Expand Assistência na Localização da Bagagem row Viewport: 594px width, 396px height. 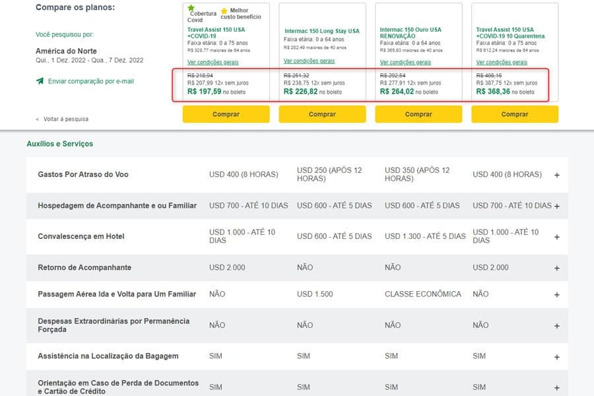coord(557,357)
